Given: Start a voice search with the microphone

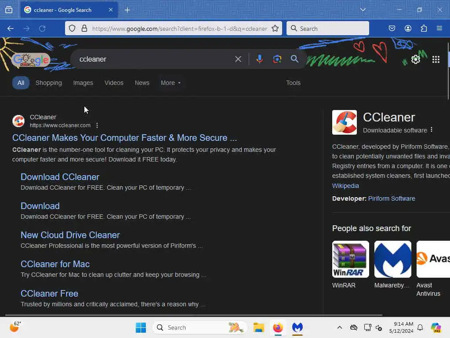Looking at the screenshot, I should coord(259,59).
